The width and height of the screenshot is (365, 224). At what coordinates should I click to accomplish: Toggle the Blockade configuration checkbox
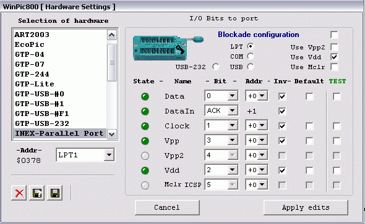pyautogui.click(x=334, y=35)
